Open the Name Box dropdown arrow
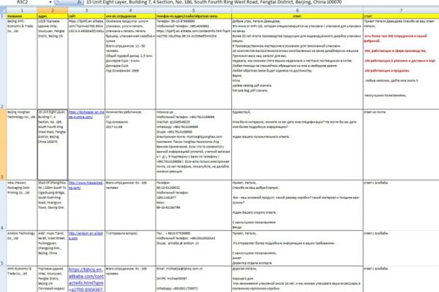Viewport: 439px width, 292px height. tap(50, 2)
